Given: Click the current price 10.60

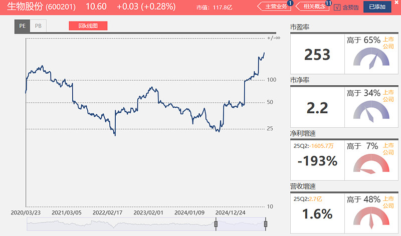Looking at the screenshot, I should (x=96, y=7).
